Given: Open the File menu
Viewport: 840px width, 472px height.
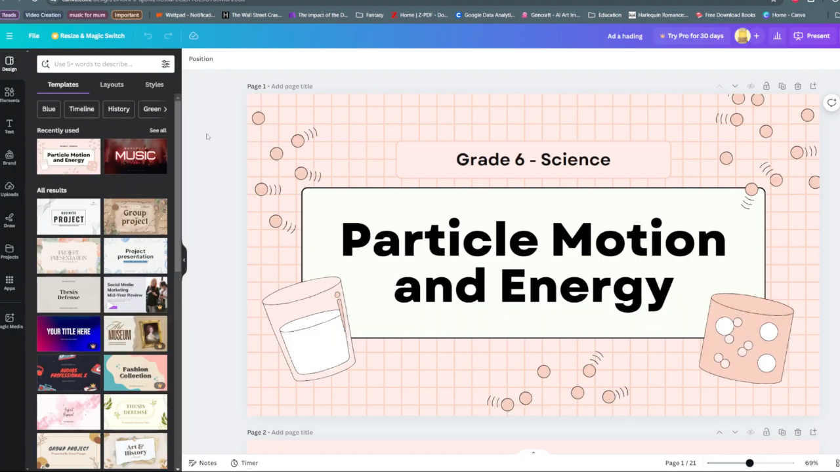Looking at the screenshot, I should tap(34, 36).
